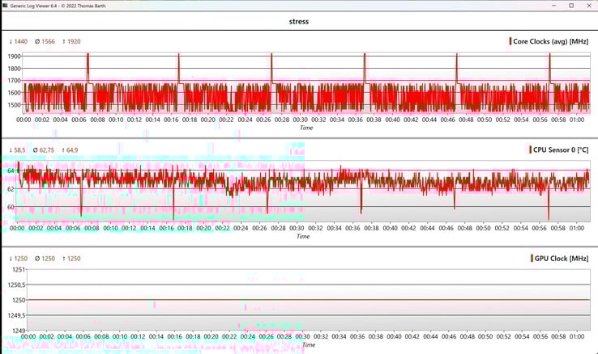Click Core Clocks minimum value 1440
Screen dimensions: 598x354
click(x=19, y=41)
